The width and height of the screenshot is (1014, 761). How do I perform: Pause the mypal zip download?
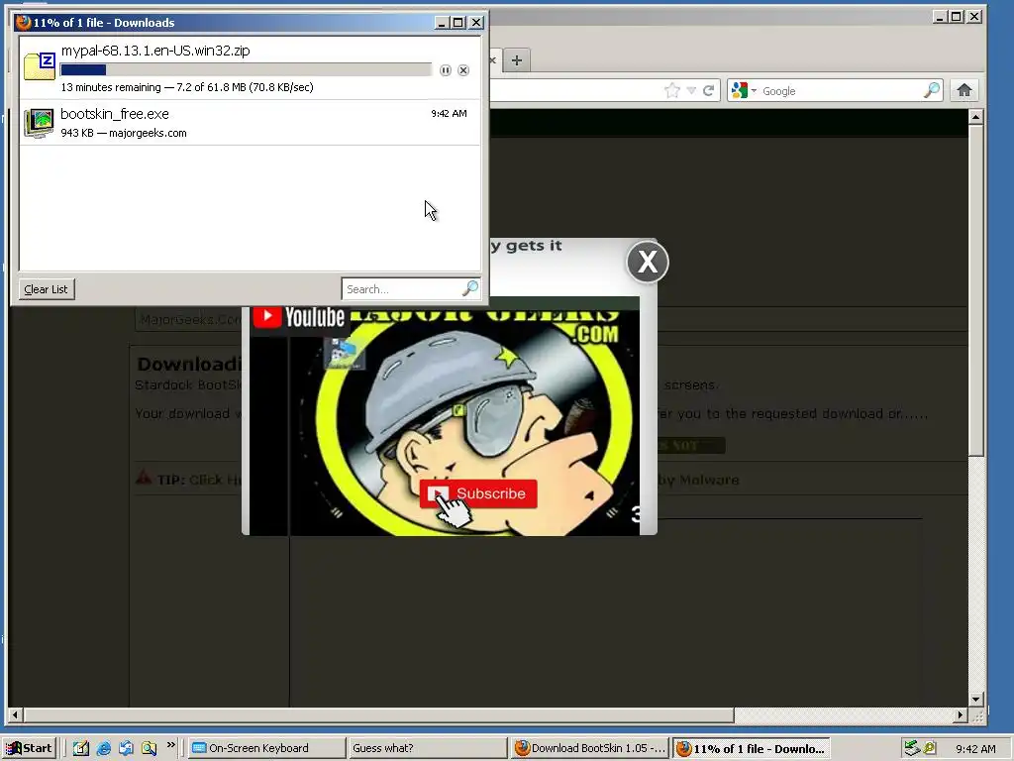click(x=445, y=70)
